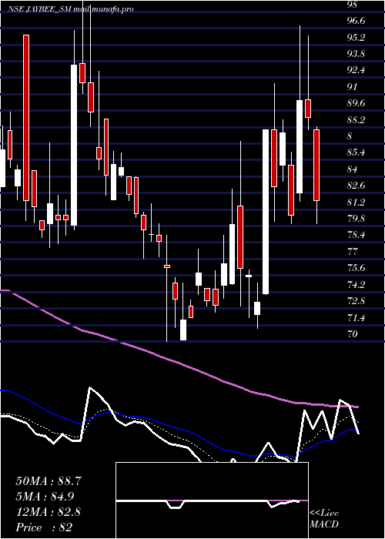This screenshot has height=539, width=385.
Task: Click the MACD histogram inset box
Action: [x=212, y=500]
